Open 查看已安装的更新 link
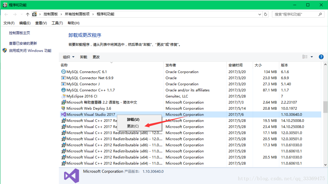This screenshot has width=328, height=184. coord(23,43)
